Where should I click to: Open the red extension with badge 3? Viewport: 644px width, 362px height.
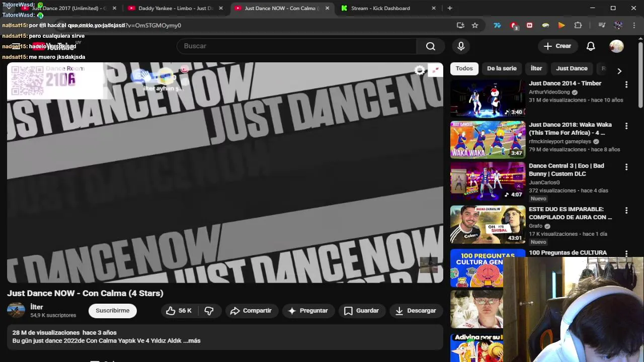[x=514, y=25]
